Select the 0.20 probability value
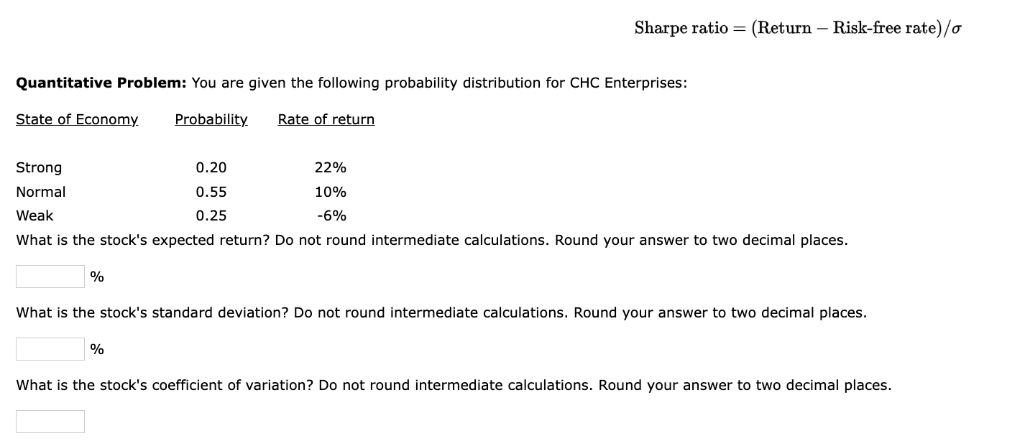 (212, 167)
